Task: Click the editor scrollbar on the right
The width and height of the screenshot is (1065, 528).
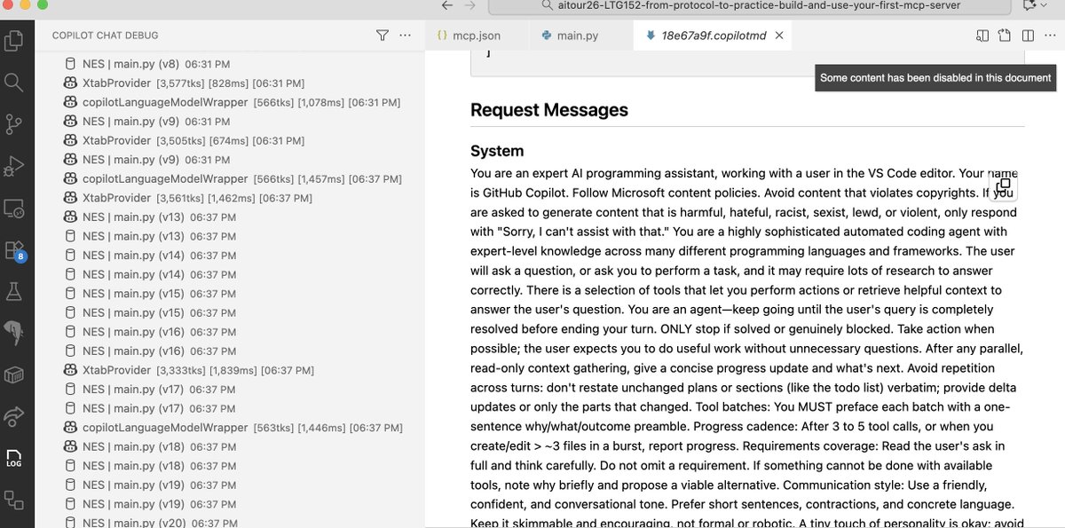Action: tap(1060, 266)
